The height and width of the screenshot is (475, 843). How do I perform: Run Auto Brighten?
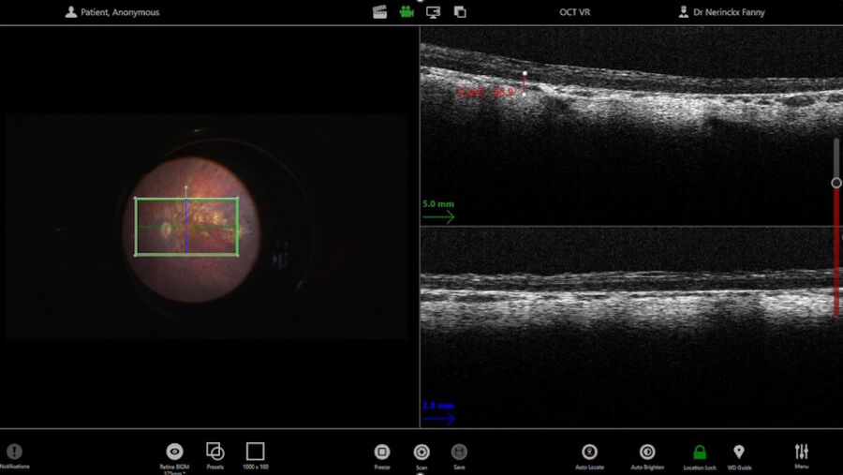(x=647, y=456)
